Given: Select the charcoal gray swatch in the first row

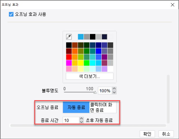Looking at the screenshot, I should [x=110, y=45].
